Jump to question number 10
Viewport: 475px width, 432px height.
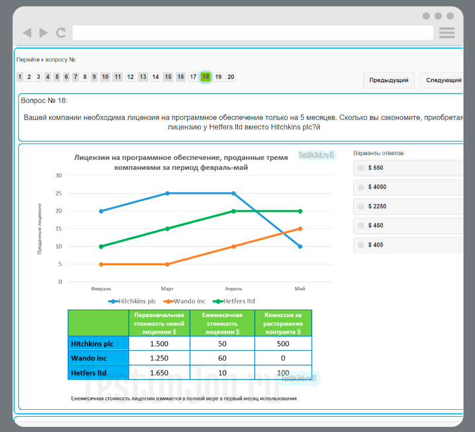(105, 77)
